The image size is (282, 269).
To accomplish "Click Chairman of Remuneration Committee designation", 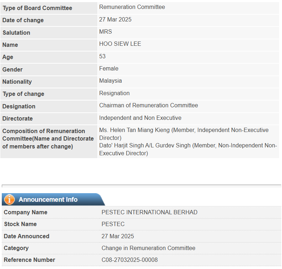I will 148,106.
